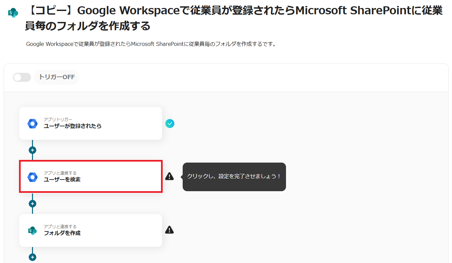Toggle the トリガーOFF switch on
Screen dimensions: 452x263
pos(22,77)
